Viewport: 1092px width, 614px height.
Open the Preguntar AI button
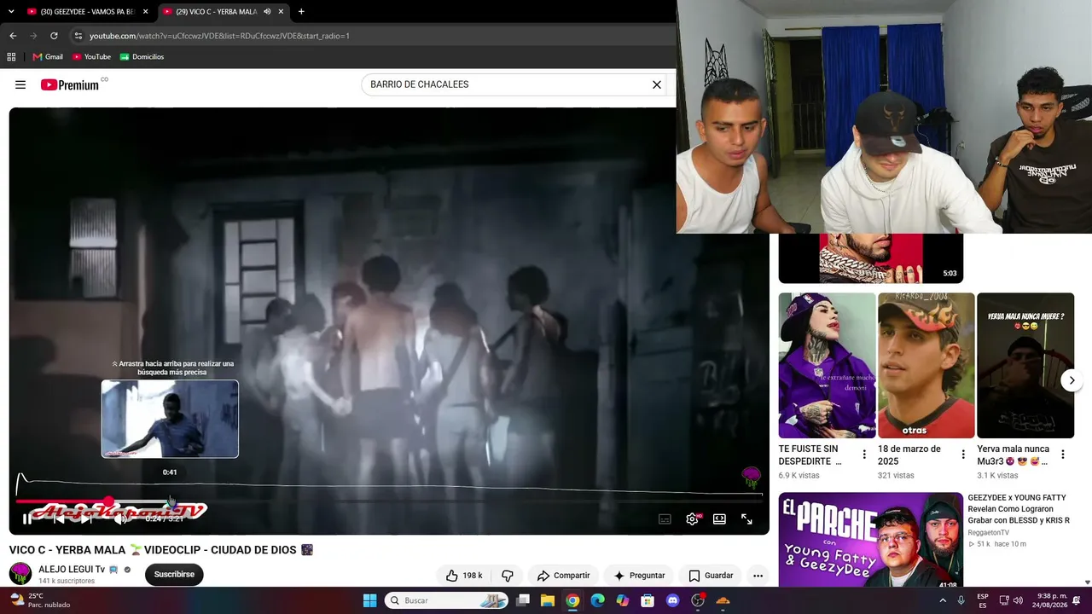pos(639,576)
